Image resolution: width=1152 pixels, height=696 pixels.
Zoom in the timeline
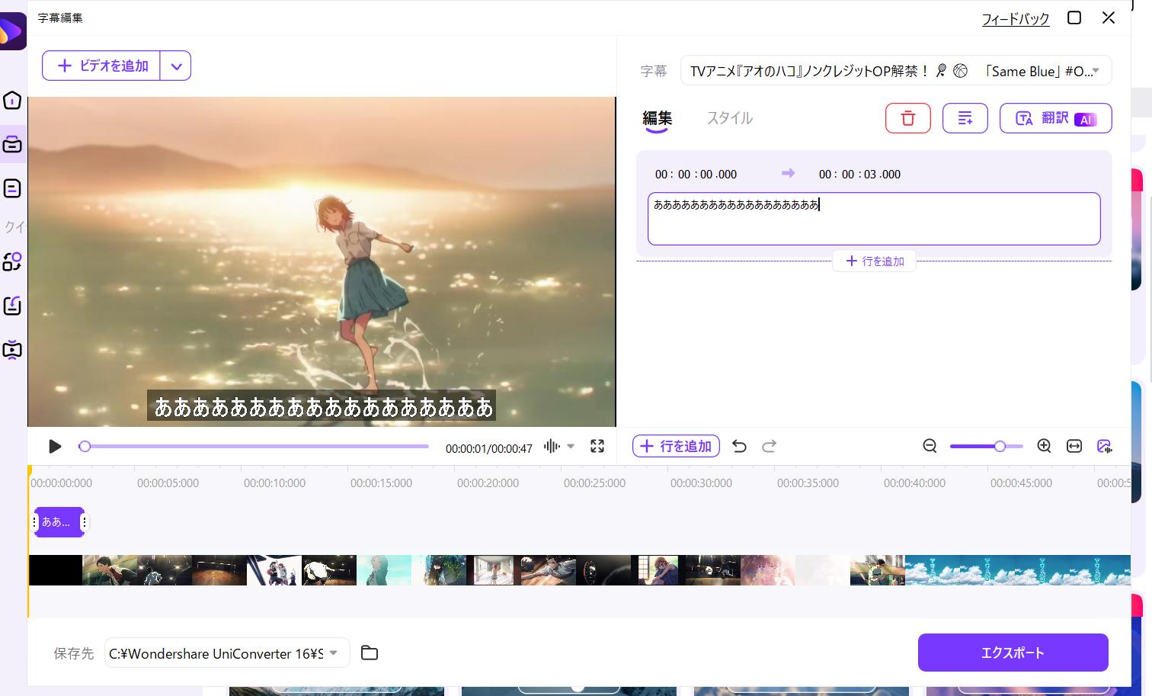tap(1044, 446)
